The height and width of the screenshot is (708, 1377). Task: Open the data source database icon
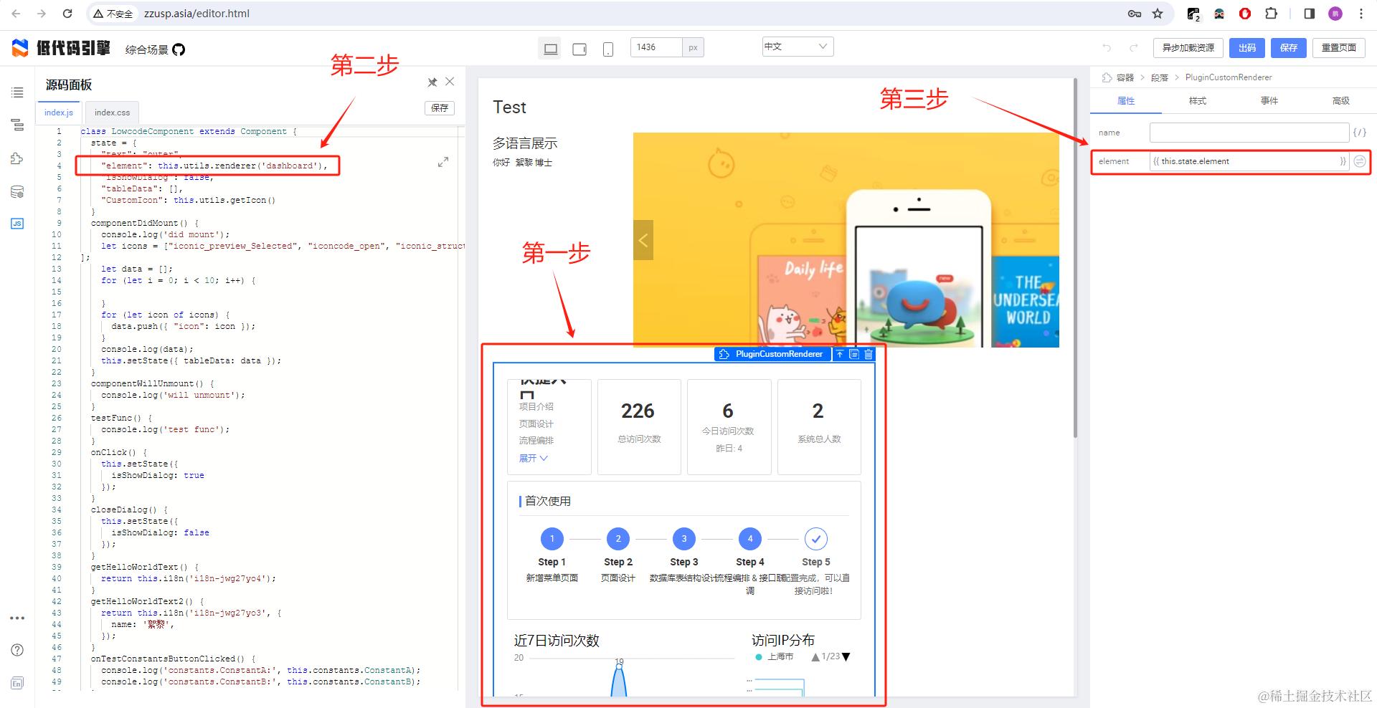coord(17,191)
